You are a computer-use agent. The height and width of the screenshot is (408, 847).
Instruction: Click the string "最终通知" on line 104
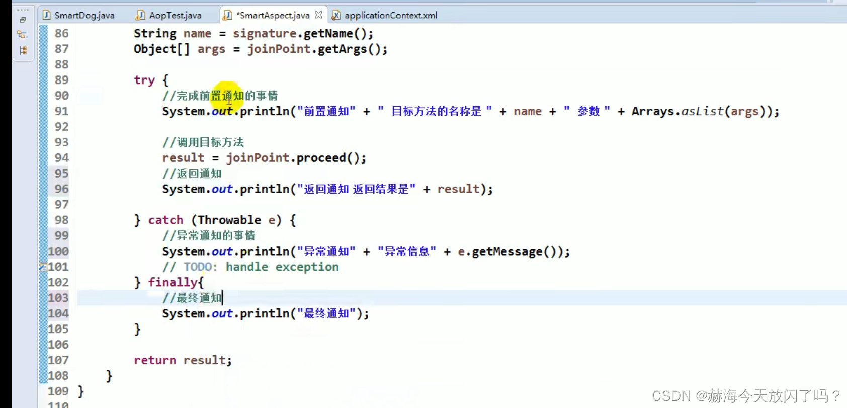(326, 314)
